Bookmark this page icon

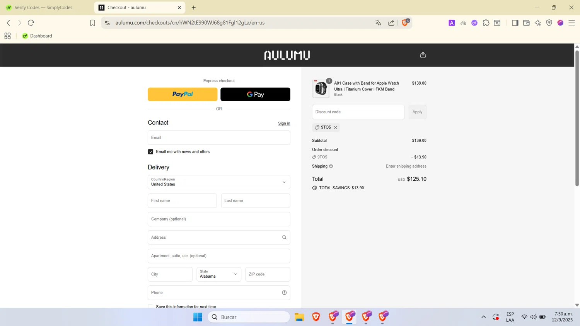coord(92,23)
